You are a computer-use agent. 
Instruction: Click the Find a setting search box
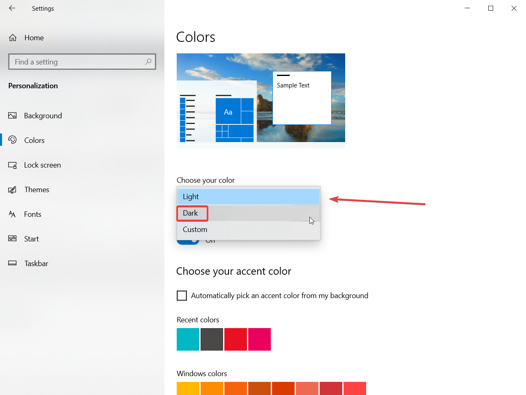click(x=82, y=62)
